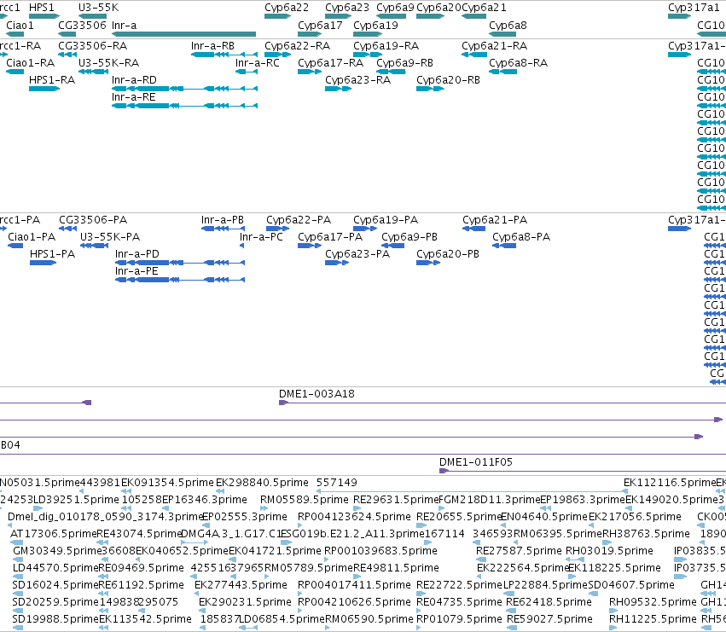Click EST RE04735.5prime
This screenshot has width=726, height=632.
click(x=421, y=612)
